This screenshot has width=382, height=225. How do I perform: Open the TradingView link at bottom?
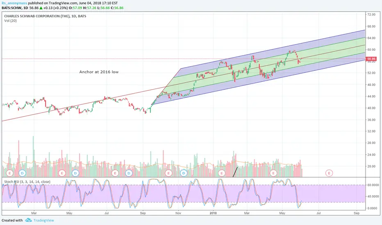[43, 220]
